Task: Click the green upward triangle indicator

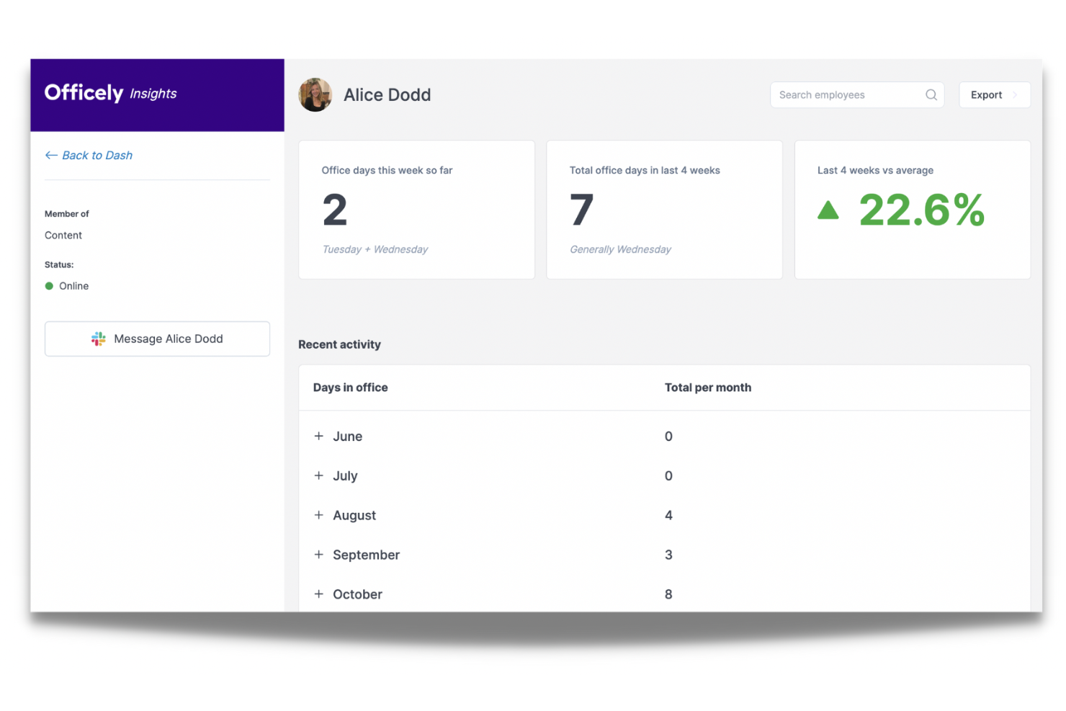Action: [x=828, y=211]
